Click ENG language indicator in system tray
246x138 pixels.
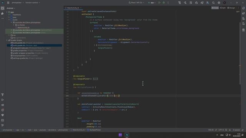[x=222, y=135]
